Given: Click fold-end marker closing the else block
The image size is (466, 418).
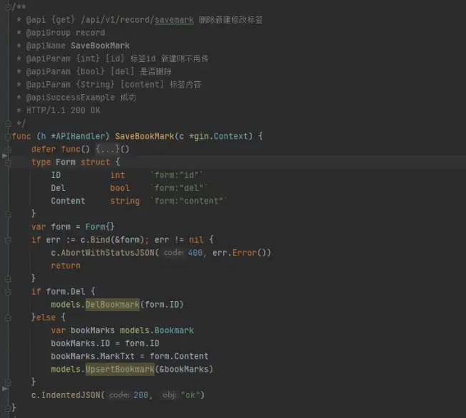Looking at the screenshot, I should click(7, 382).
